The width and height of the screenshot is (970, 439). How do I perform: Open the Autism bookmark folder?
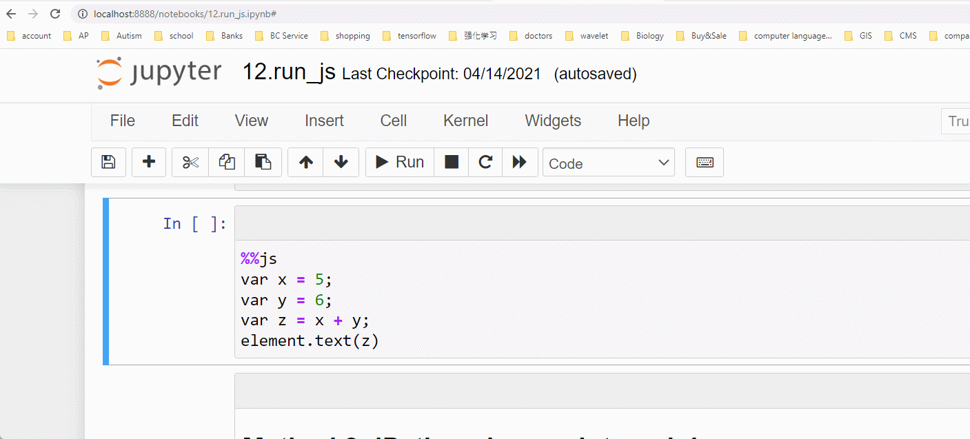tap(121, 36)
